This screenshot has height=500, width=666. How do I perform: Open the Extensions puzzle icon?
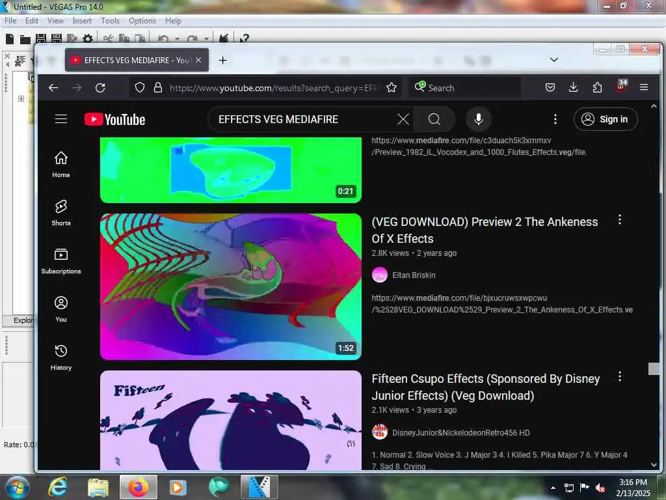(x=597, y=88)
